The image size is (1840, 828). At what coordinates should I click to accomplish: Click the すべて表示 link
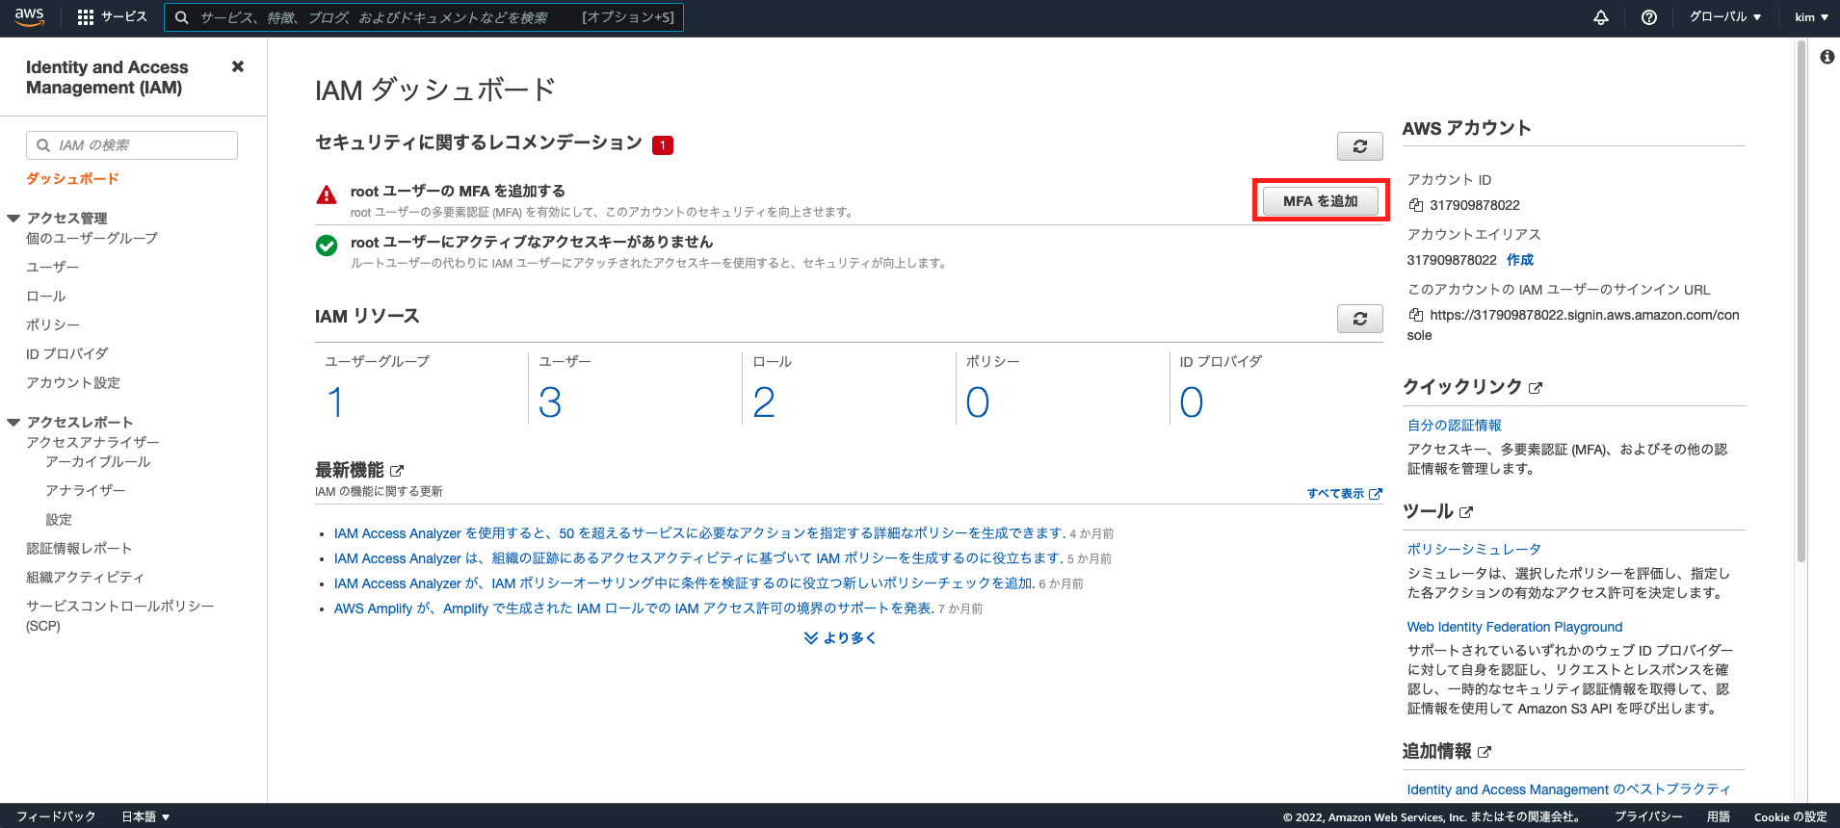[x=1344, y=493]
